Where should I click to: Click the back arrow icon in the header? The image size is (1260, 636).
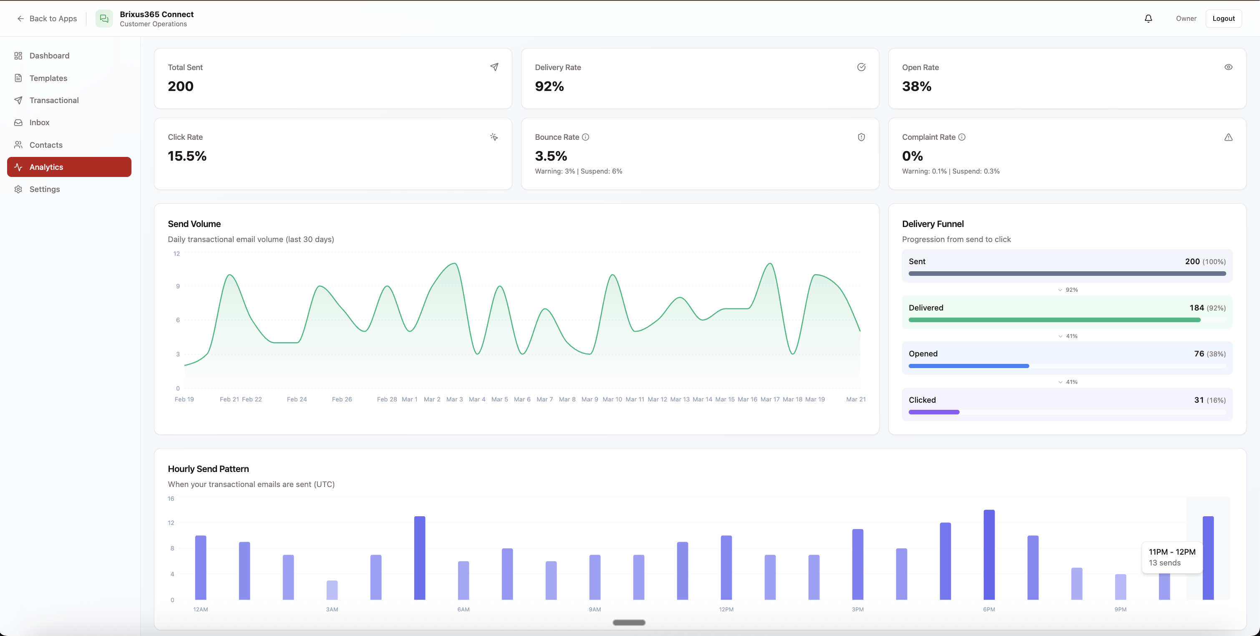[x=20, y=19]
